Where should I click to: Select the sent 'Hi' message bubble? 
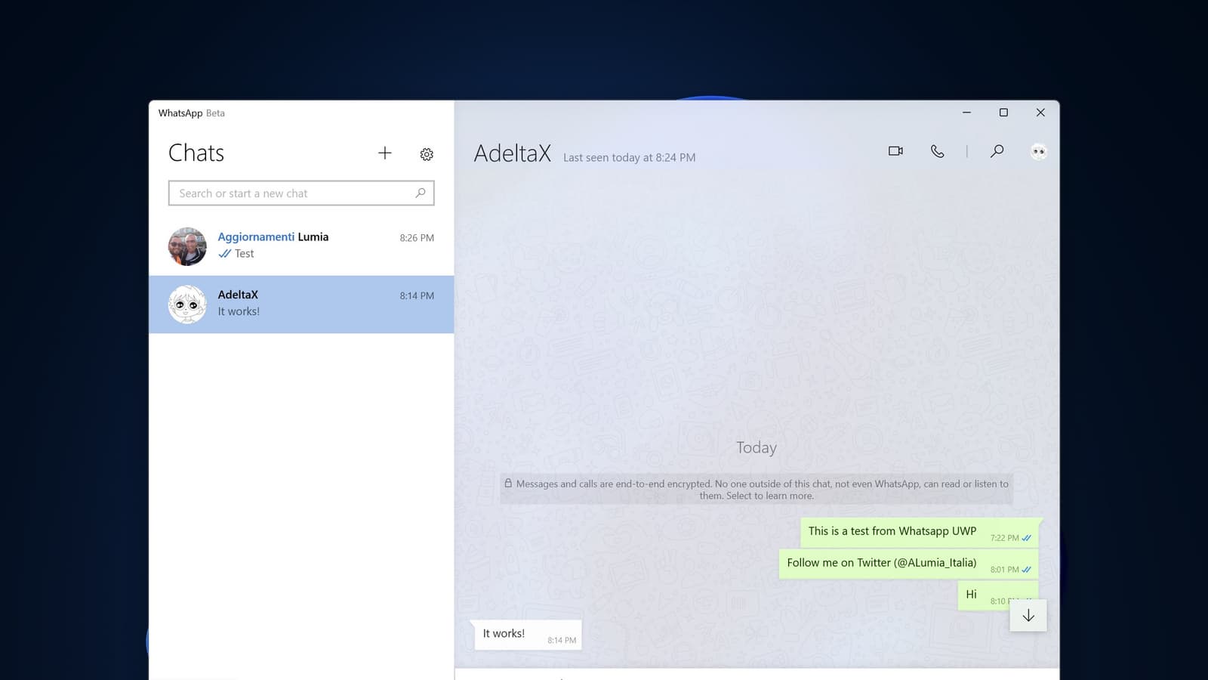(998, 595)
